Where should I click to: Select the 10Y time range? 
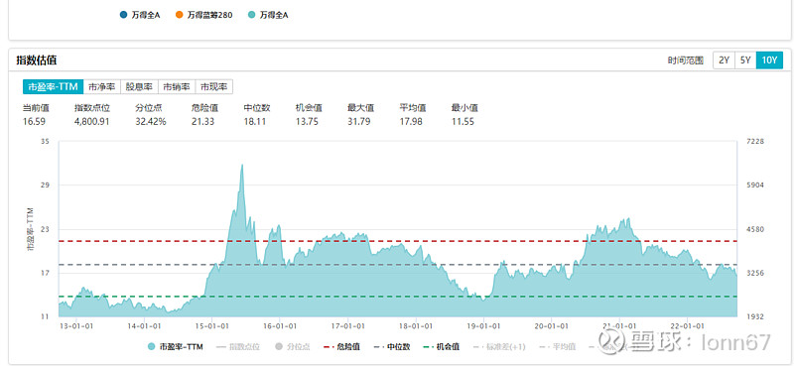point(769,60)
